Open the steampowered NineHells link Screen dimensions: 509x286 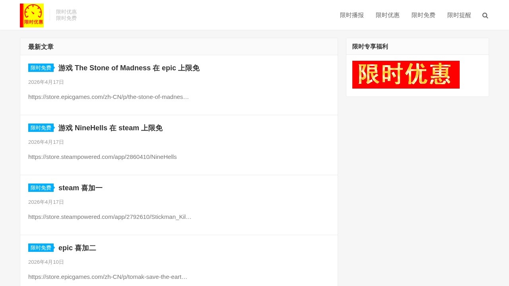tap(102, 157)
